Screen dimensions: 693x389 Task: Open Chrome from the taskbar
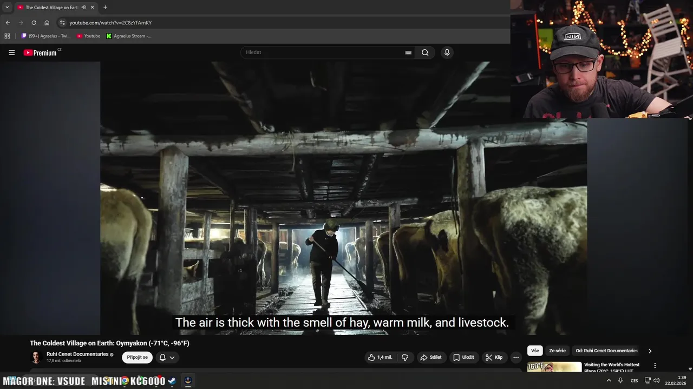click(125, 381)
